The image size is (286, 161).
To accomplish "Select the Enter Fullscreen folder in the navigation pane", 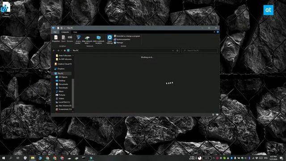I will [63, 55].
